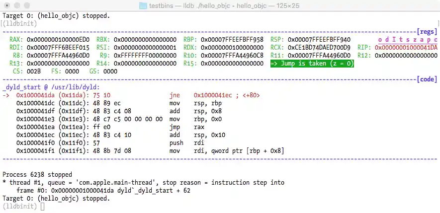Viewport: 440px width, 213px height.
Task: Click the [code] section label
Action: (427, 79)
